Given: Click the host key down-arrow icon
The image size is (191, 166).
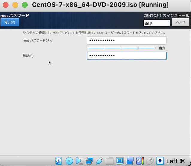Looking at the screenshot, I should [x=160, y=161].
